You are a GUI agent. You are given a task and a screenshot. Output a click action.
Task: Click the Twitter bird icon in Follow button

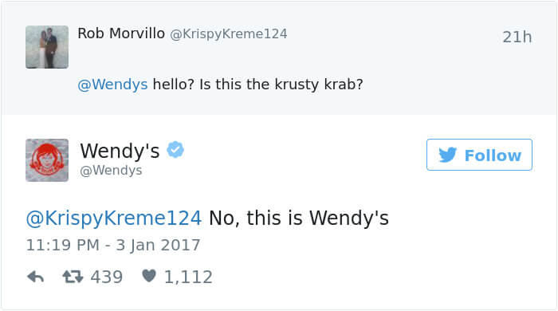click(447, 155)
